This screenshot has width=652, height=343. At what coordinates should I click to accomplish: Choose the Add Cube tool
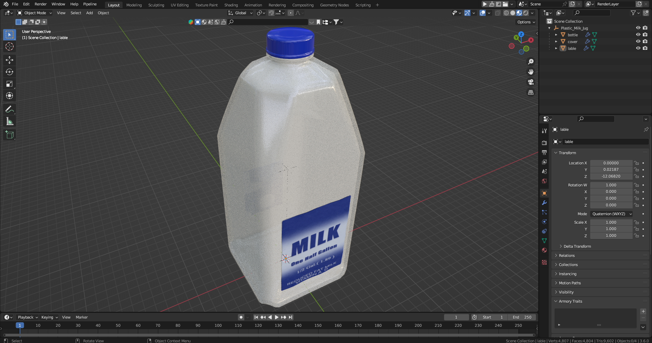pos(10,135)
